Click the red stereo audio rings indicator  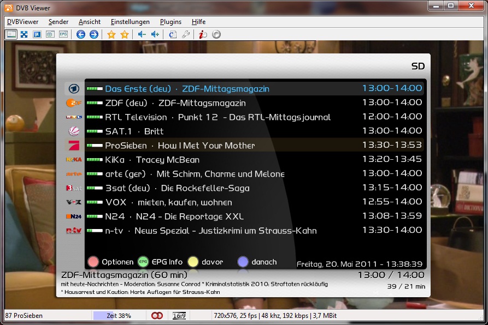(x=157, y=316)
